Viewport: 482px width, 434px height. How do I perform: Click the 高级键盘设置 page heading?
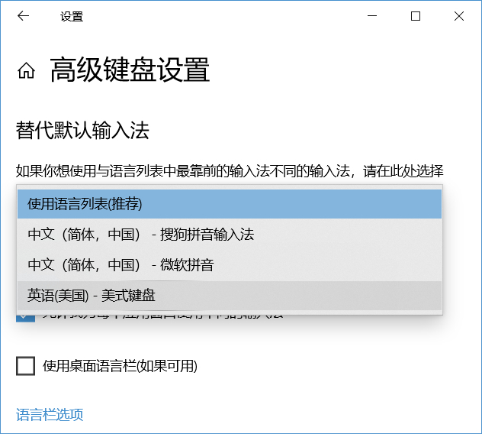130,70
